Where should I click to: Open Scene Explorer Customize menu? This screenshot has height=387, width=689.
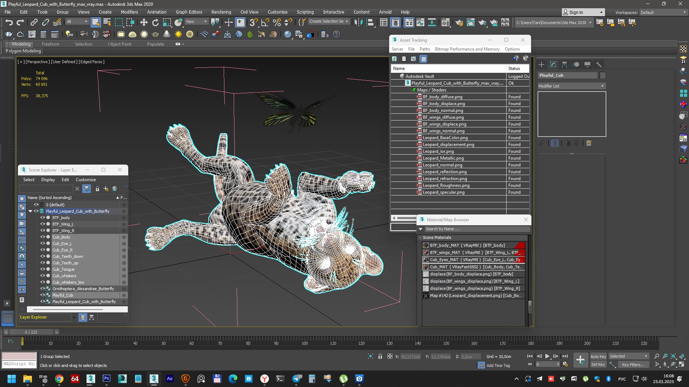click(x=85, y=180)
